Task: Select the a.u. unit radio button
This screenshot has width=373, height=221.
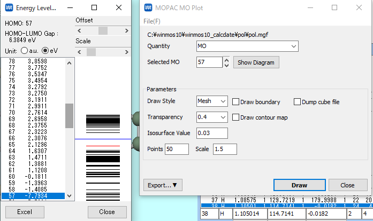Action: [x=24, y=51]
